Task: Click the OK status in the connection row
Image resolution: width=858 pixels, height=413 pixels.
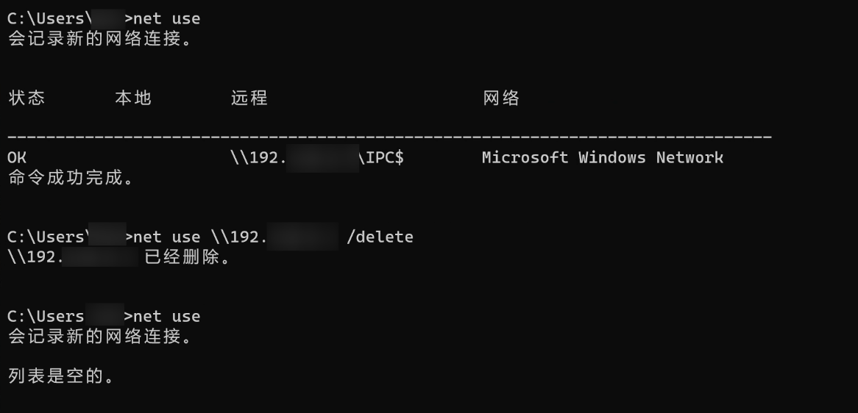Action: point(16,158)
